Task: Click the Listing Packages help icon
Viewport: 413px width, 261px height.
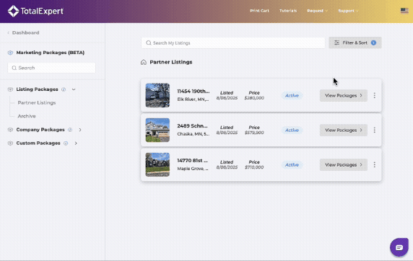Action: point(64,89)
